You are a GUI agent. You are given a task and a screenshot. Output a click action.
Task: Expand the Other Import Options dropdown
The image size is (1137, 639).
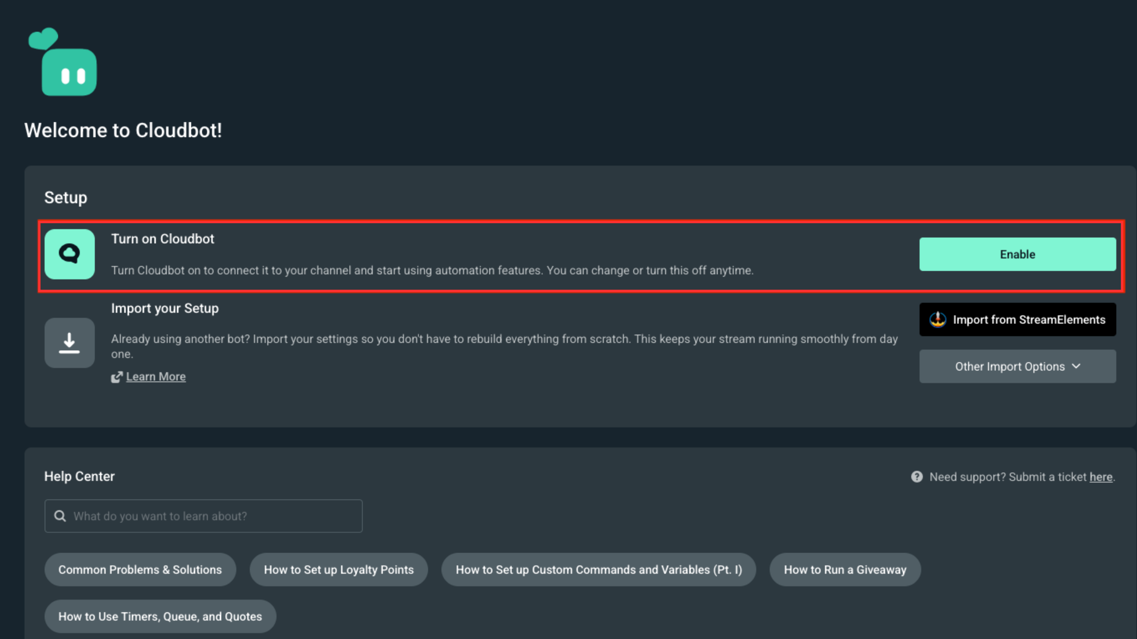(x=1017, y=366)
